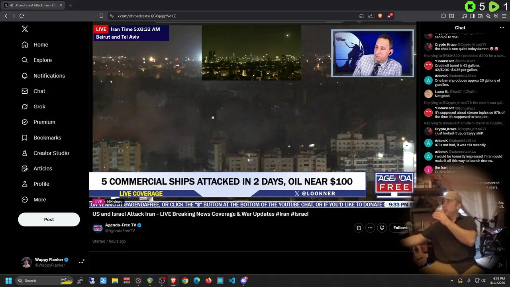Toggle broadcast notifications bell icon
This screenshot has width=510, height=287.
tap(382, 228)
